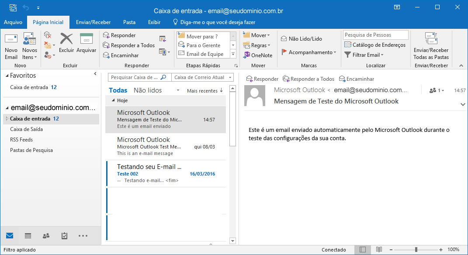Click the quick access send/receive icon
The width and height of the screenshot is (468, 255).
point(13,7)
